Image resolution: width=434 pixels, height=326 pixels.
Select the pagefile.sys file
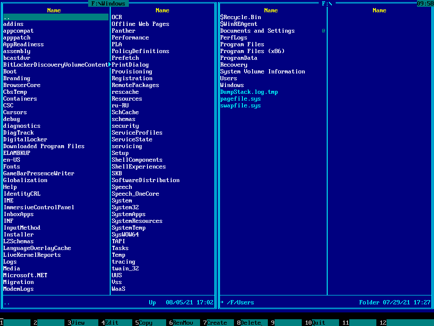click(x=241, y=98)
